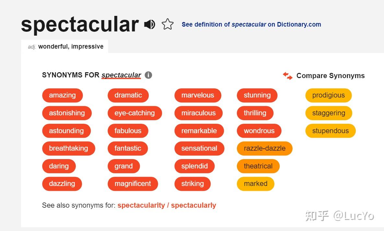Screen dimensions: 384x231
Task: Open the spectacular definition on Dictionary.com
Action: 251,25
